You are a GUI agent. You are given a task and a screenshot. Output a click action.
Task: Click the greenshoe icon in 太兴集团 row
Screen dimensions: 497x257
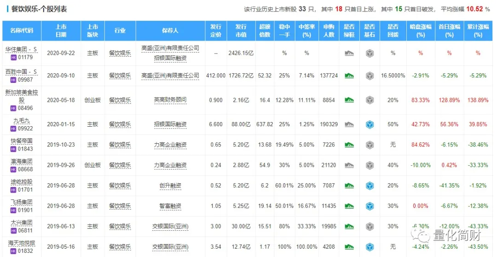pyautogui.click(x=349, y=226)
